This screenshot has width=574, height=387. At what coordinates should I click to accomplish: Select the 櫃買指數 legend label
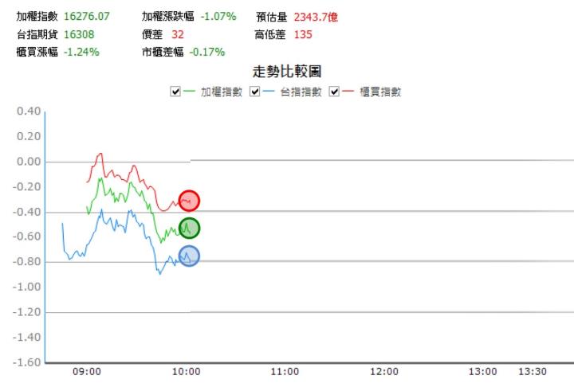click(x=380, y=92)
